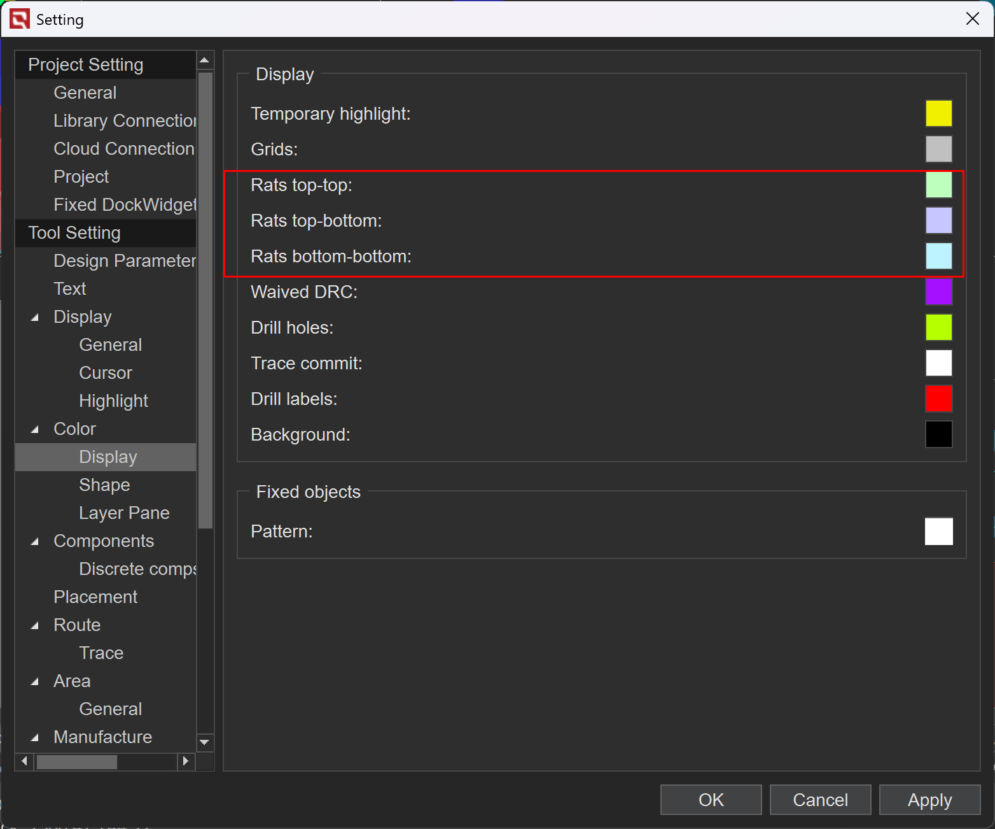Image resolution: width=995 pixels, height=829 pixels.
Task: Collapse the Components tree node arrow
Action: click(35, 542)
